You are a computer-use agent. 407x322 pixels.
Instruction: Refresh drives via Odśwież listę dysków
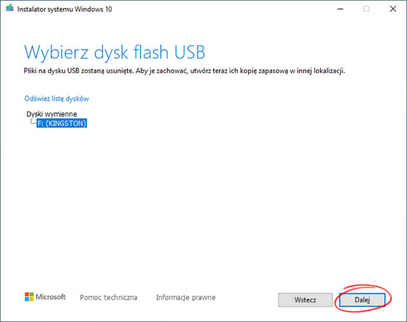point(57,99)
